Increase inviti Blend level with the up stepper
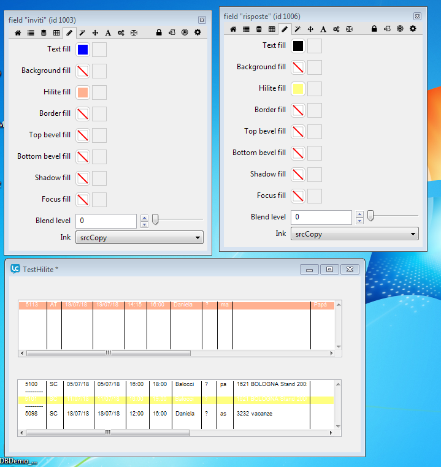 145,218
